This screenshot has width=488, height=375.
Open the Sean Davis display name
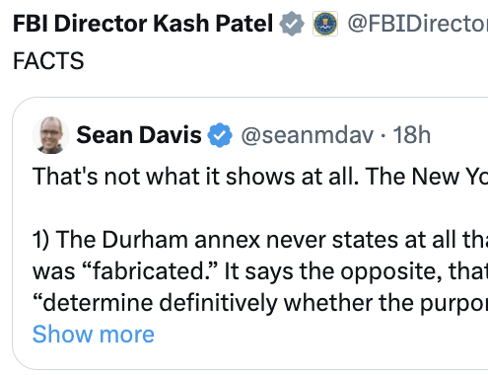139,135
